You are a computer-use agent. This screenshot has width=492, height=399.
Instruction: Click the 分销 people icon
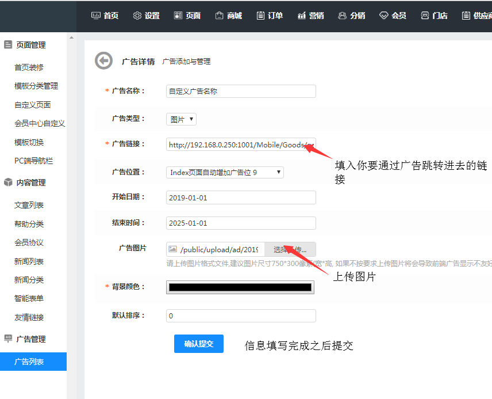coord(343,16)
